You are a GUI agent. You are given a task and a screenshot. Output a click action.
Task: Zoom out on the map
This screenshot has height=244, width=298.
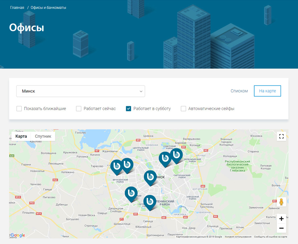point(281,228)
